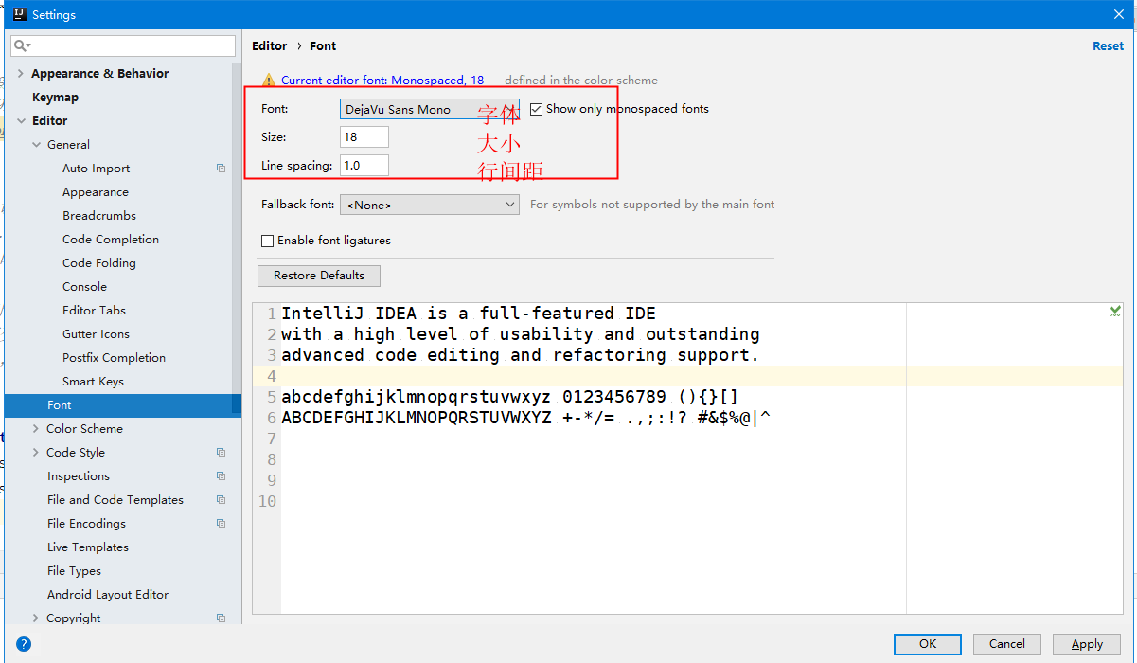Click the settings tree vertical scrollbar

(x=238, y=237)
